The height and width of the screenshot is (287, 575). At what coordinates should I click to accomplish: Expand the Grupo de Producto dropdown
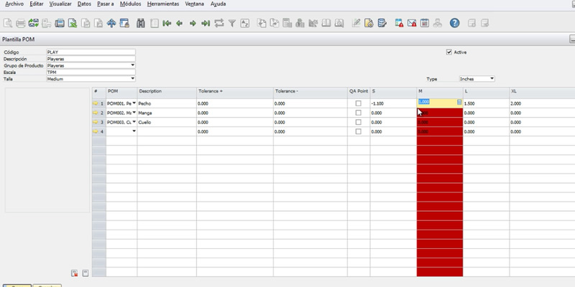tap(132, 65)
